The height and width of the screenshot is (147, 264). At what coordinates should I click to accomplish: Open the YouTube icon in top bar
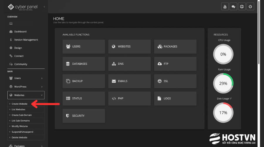tap(225, 6)
